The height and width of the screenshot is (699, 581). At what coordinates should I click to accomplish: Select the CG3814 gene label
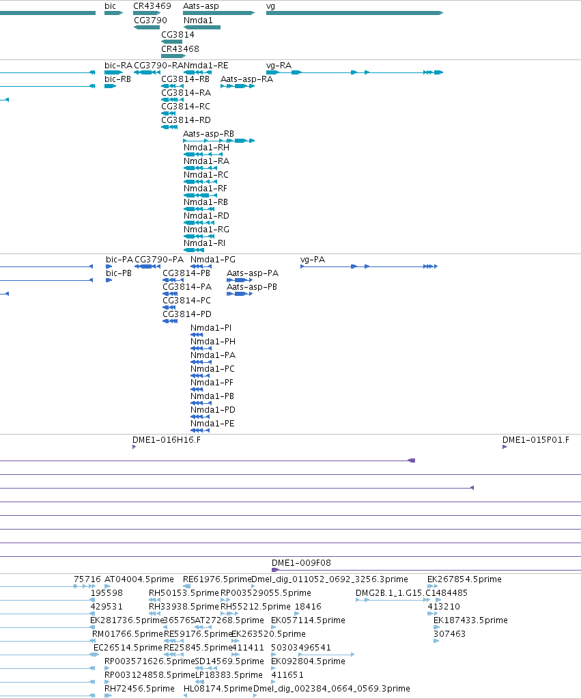click(178, 35)
